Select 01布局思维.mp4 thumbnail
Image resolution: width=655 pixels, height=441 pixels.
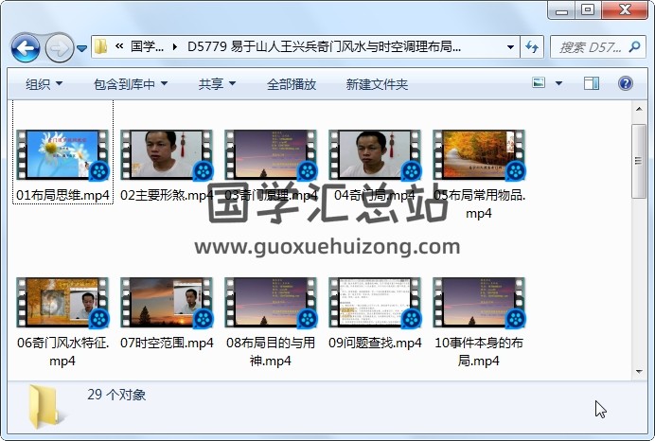tap(62, 155)
